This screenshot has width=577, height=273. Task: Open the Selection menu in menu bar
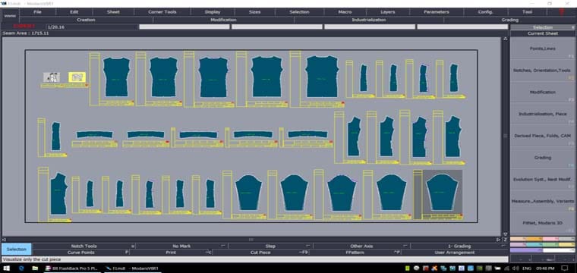point(299,12)
